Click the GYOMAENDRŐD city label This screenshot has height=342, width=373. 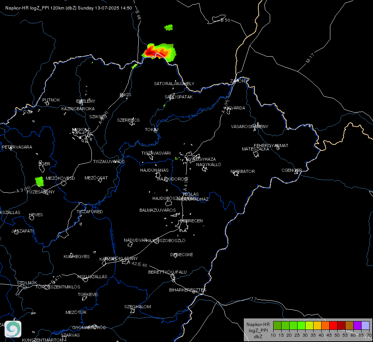89,328
